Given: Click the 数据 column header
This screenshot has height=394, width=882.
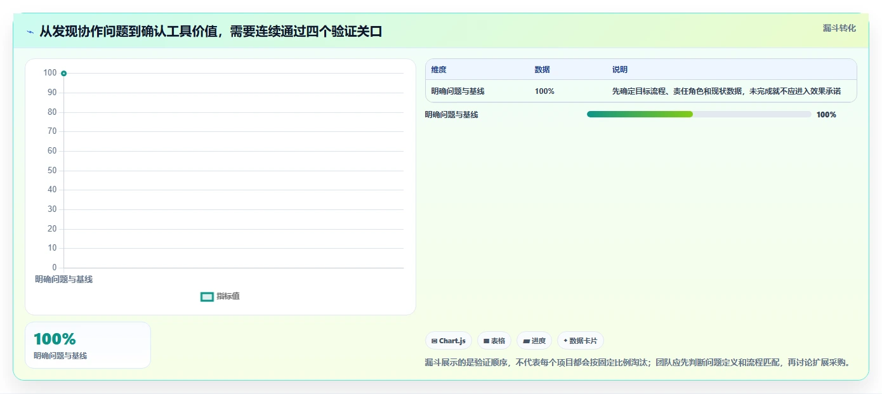Looking at the screenshot, I should pos(542,70).
